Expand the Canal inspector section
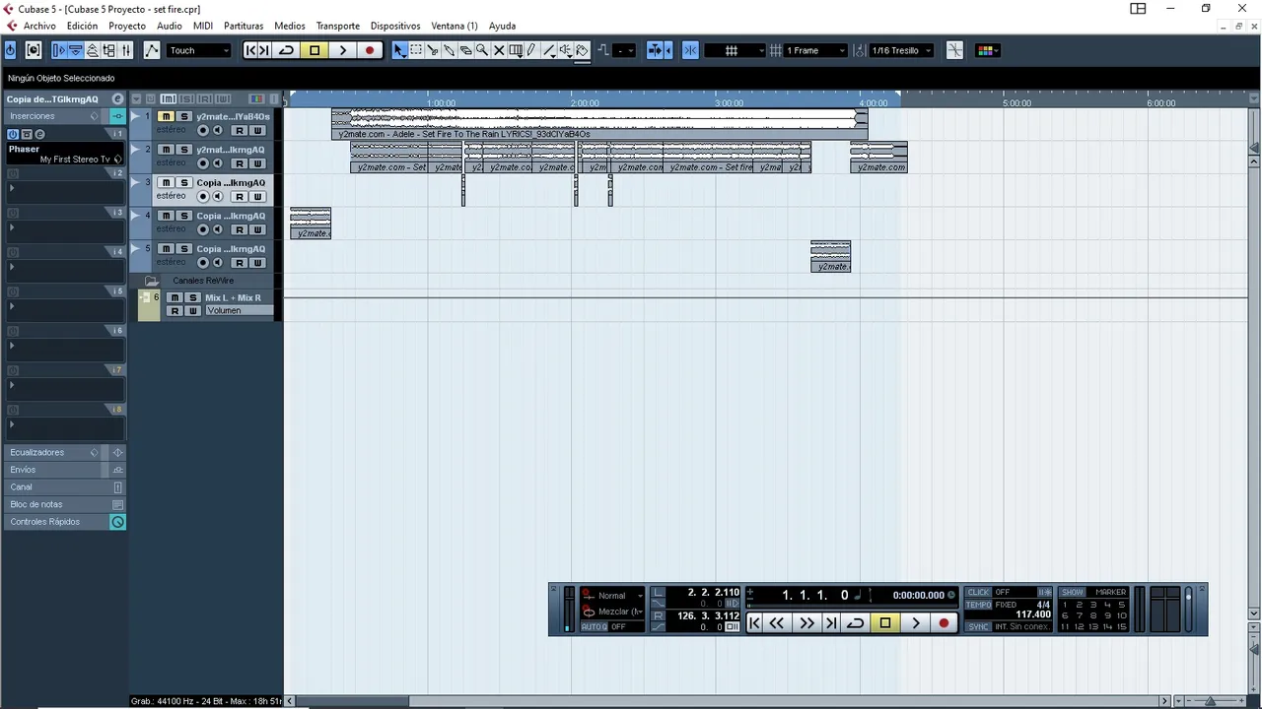The height and width of the screenshot is (709, 1262). click(65, 487)
